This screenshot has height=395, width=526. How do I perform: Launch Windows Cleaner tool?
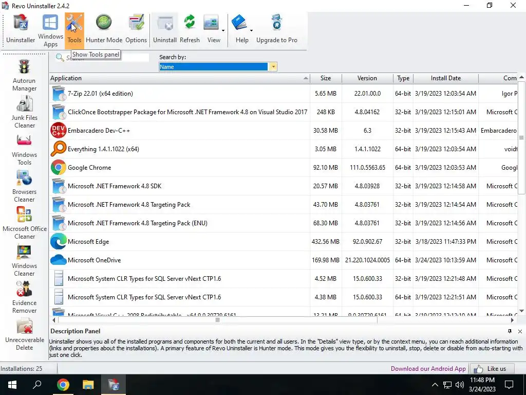click(24, 261)
